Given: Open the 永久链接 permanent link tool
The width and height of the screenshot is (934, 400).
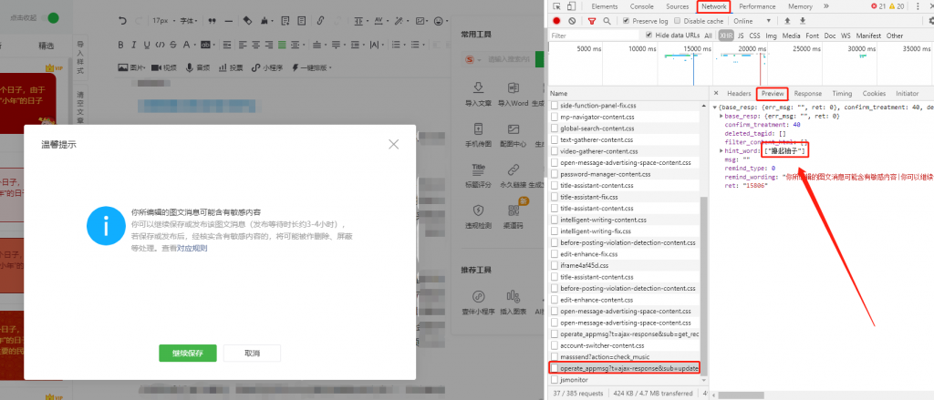Looking at the screenshot, I should 513,176.
